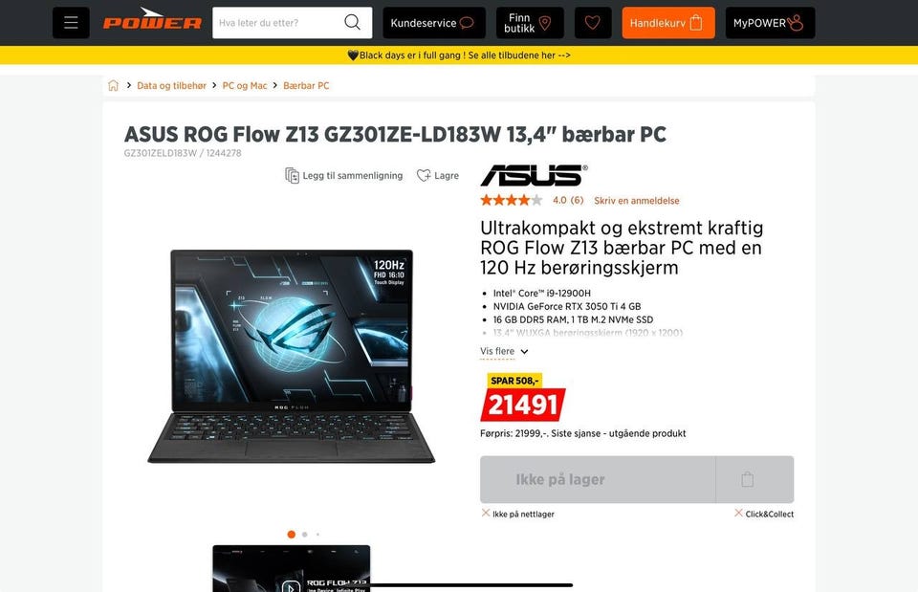Select the first image carousel dot
Screen dimensions: 918x592
(x=291, y=534)
